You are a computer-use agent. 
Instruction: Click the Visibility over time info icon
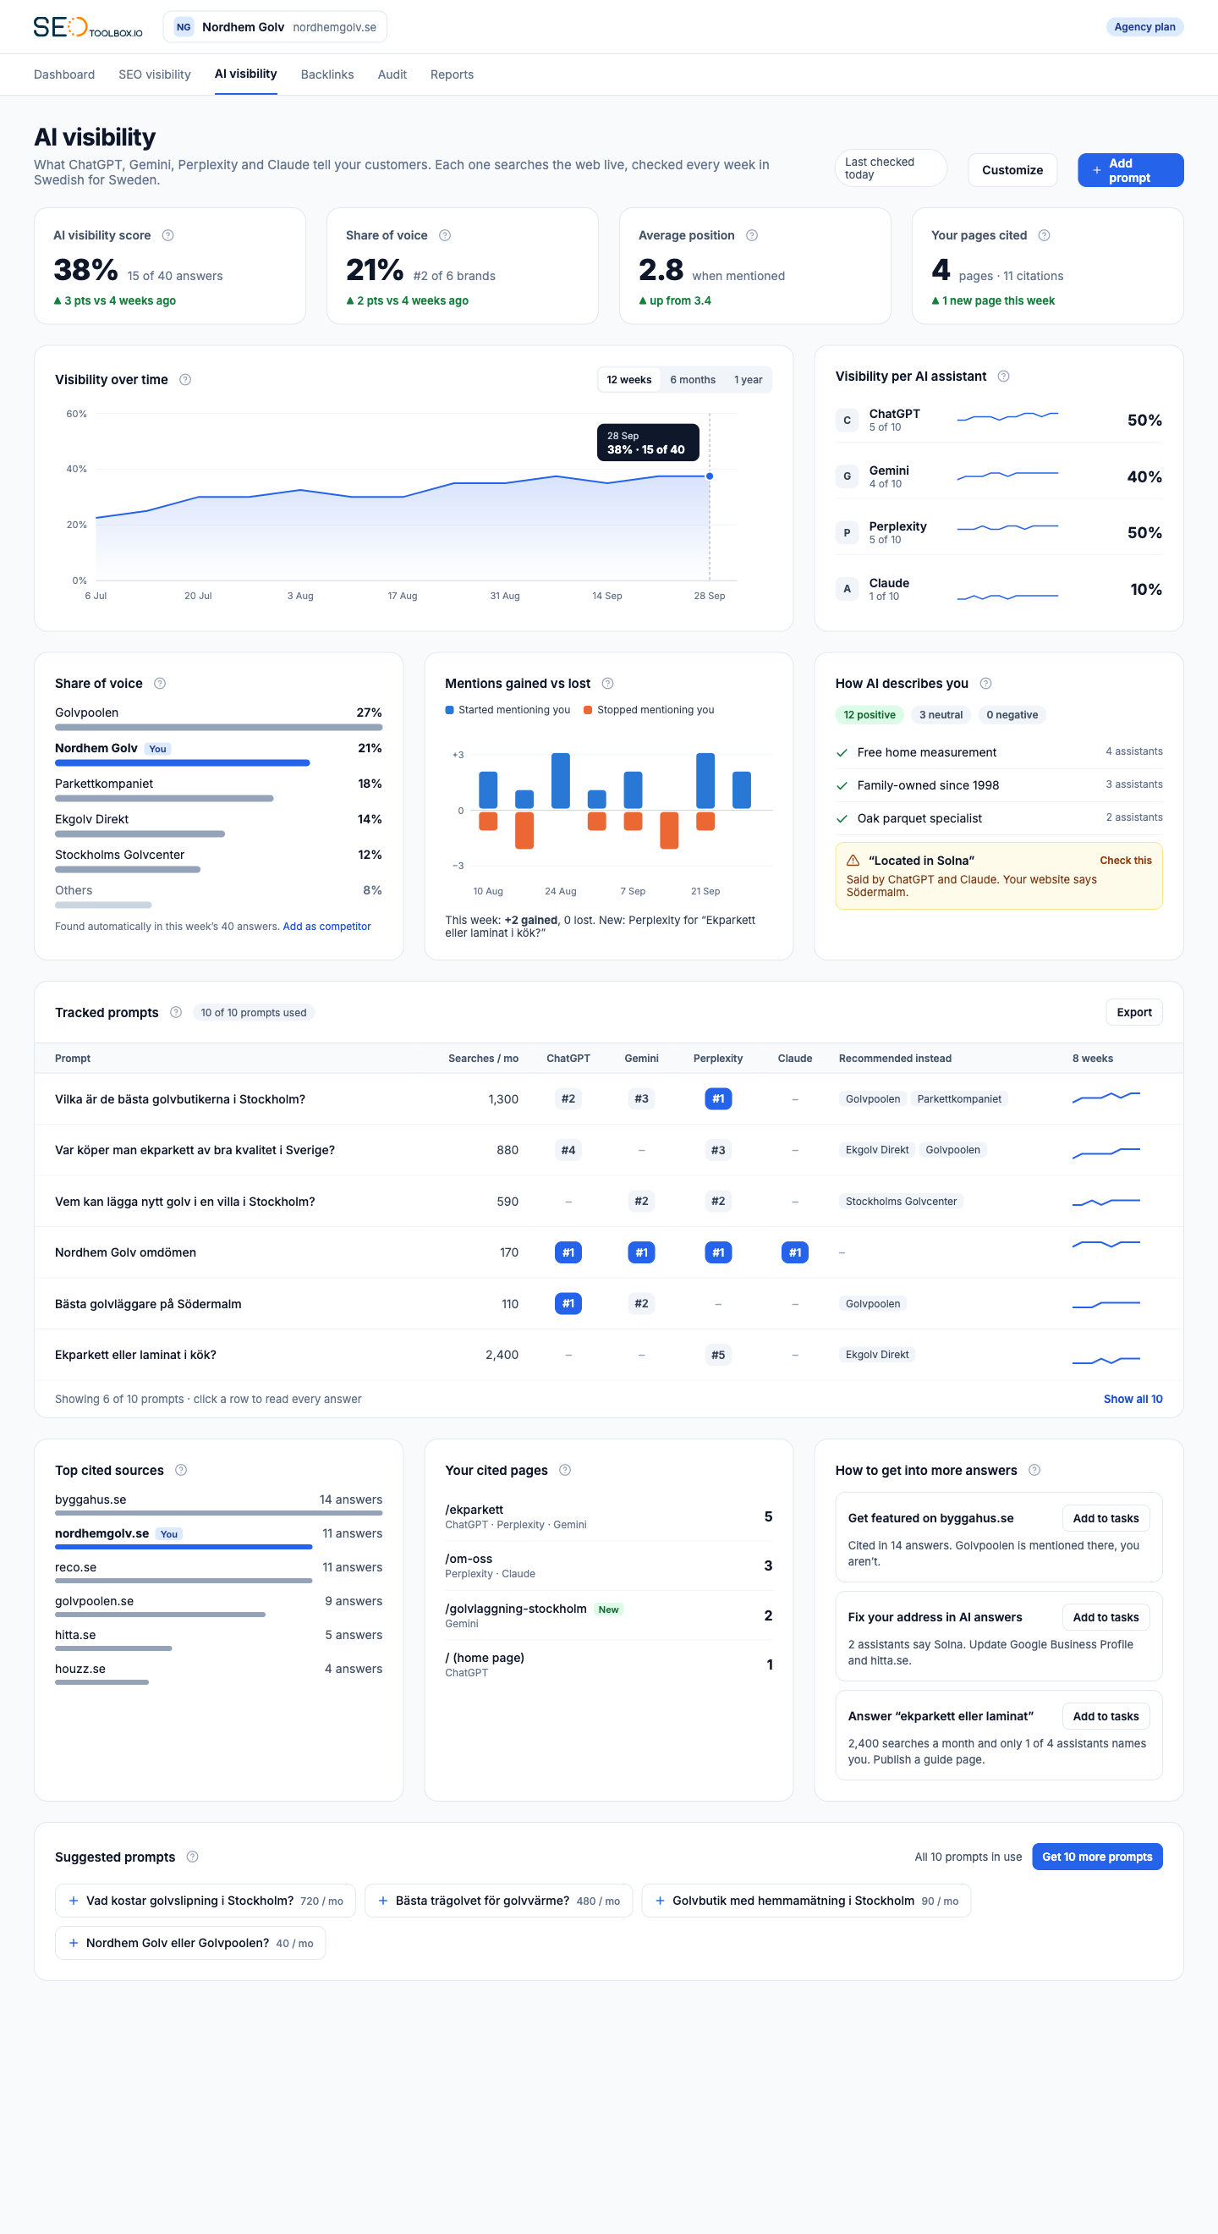pos(184,379)
